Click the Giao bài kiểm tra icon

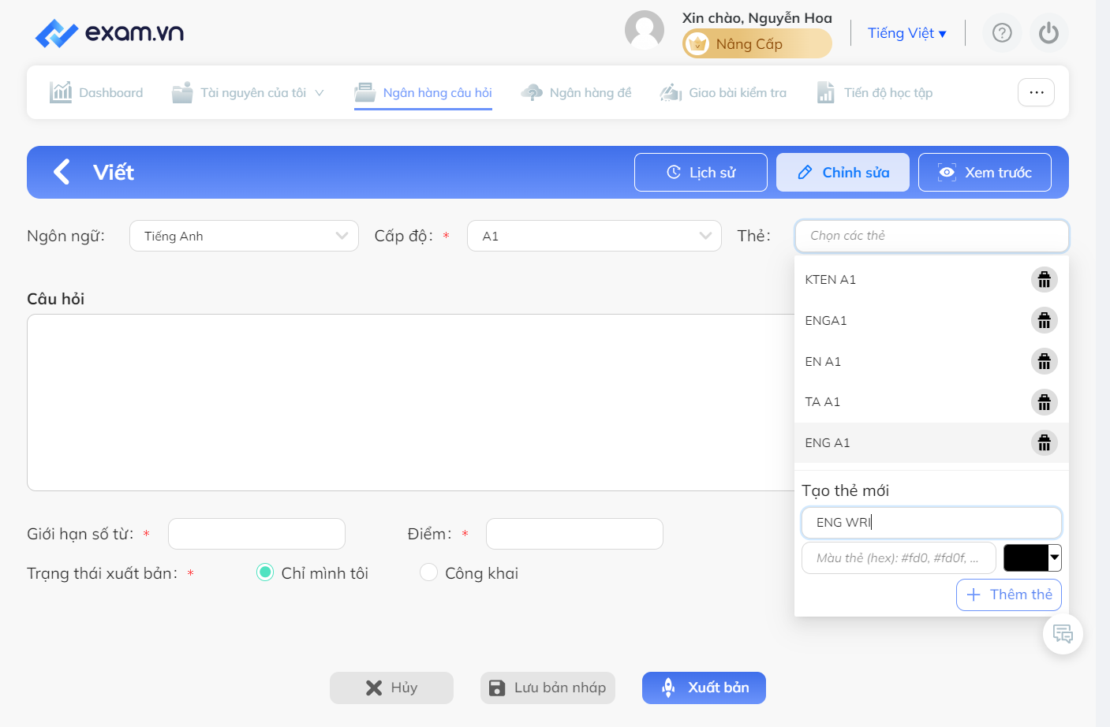(x=671, y=92)
